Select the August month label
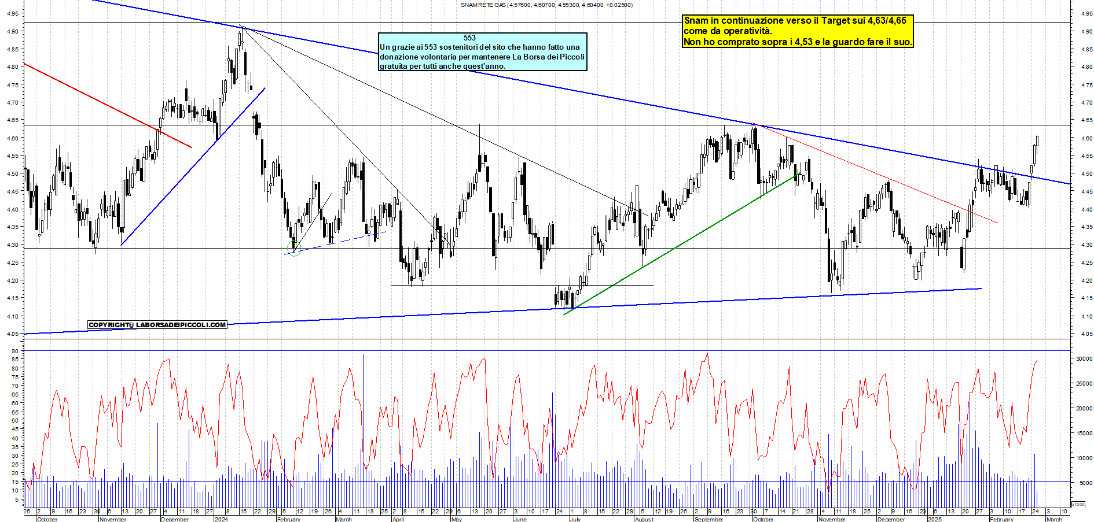 click(x=644, y=519)
